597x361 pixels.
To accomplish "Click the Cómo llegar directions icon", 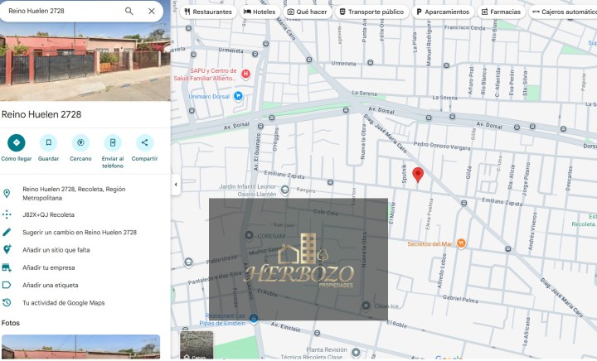I will coord(16,142).
